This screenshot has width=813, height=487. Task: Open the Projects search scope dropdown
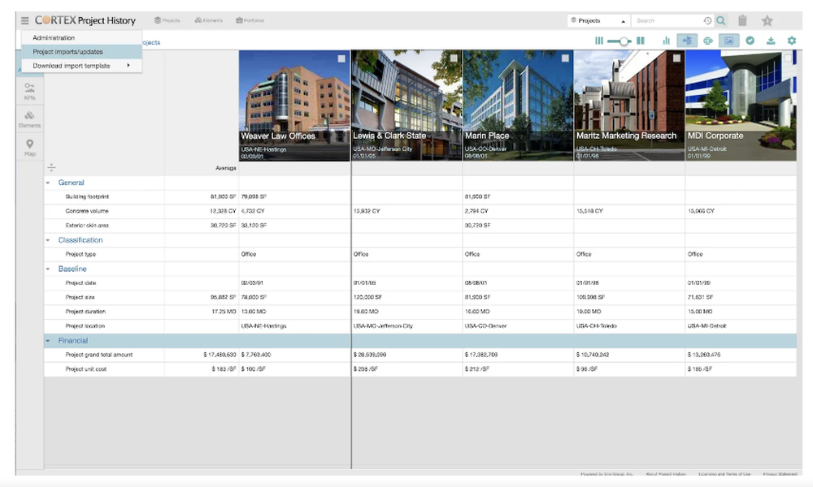coord(598,21)
